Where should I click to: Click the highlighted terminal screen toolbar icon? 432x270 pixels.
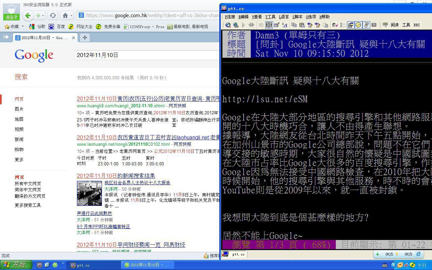coord(269,25)
